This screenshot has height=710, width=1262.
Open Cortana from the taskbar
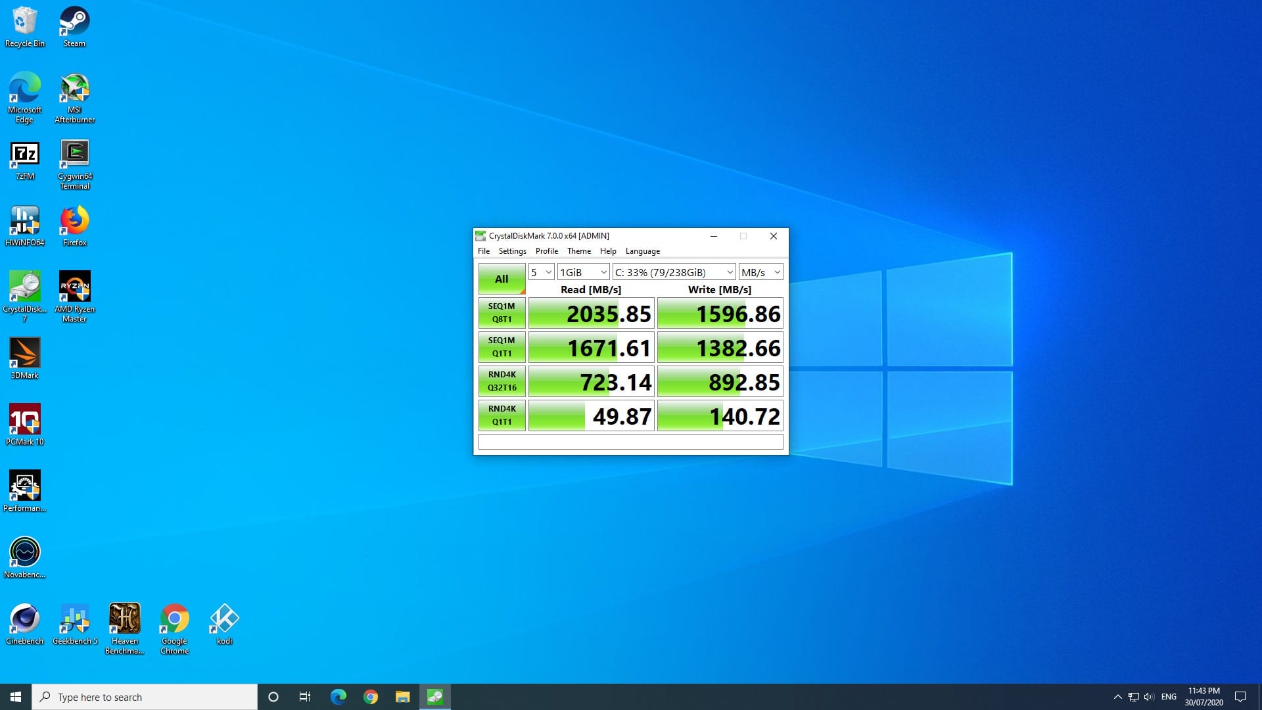pyautogui.click(x=273, y=697)
